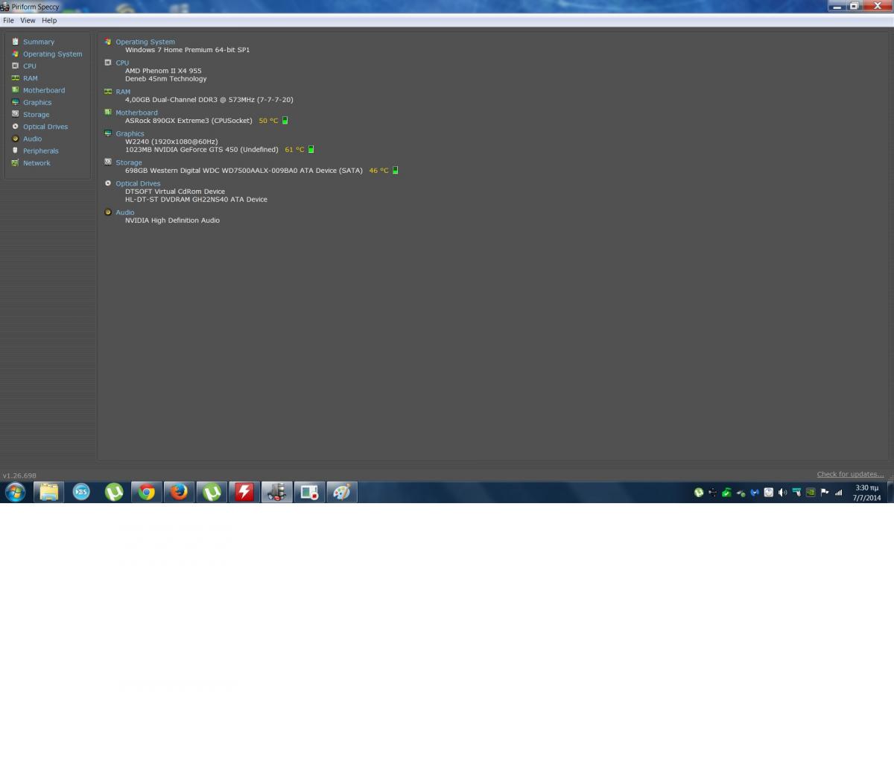Click the Summary clipboard icon in sidebar

coord(15,42)
